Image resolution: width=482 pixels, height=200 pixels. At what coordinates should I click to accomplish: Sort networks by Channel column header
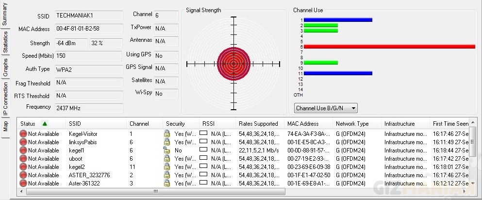(x=139, y=124)
